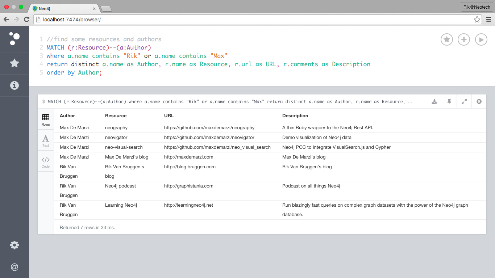Open the About @ icon in sidebar

(x=14, y=267)
